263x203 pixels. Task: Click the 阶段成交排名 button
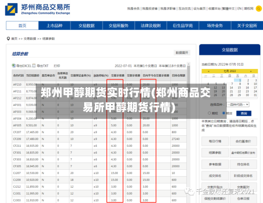244,176
